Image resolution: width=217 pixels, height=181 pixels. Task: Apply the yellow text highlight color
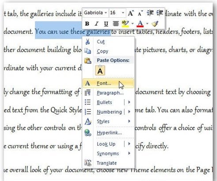tap(125, 23)
